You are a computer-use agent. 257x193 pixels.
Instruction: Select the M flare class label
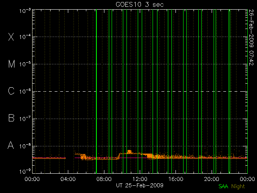coord(12,64)
